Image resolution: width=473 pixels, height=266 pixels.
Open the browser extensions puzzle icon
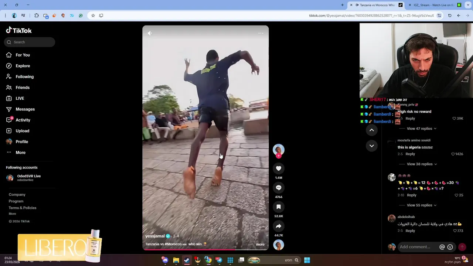tap(37, 16)
